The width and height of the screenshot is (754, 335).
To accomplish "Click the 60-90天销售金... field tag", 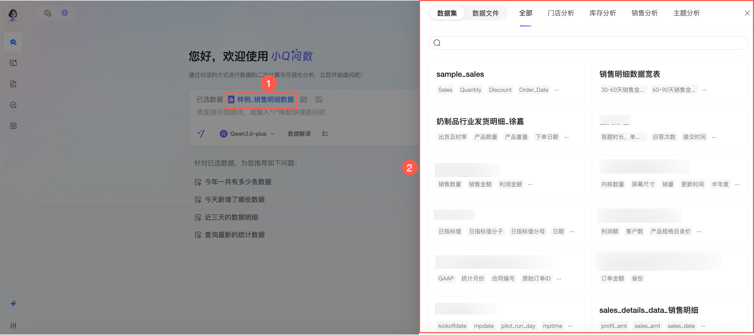I will click(674, 90).
